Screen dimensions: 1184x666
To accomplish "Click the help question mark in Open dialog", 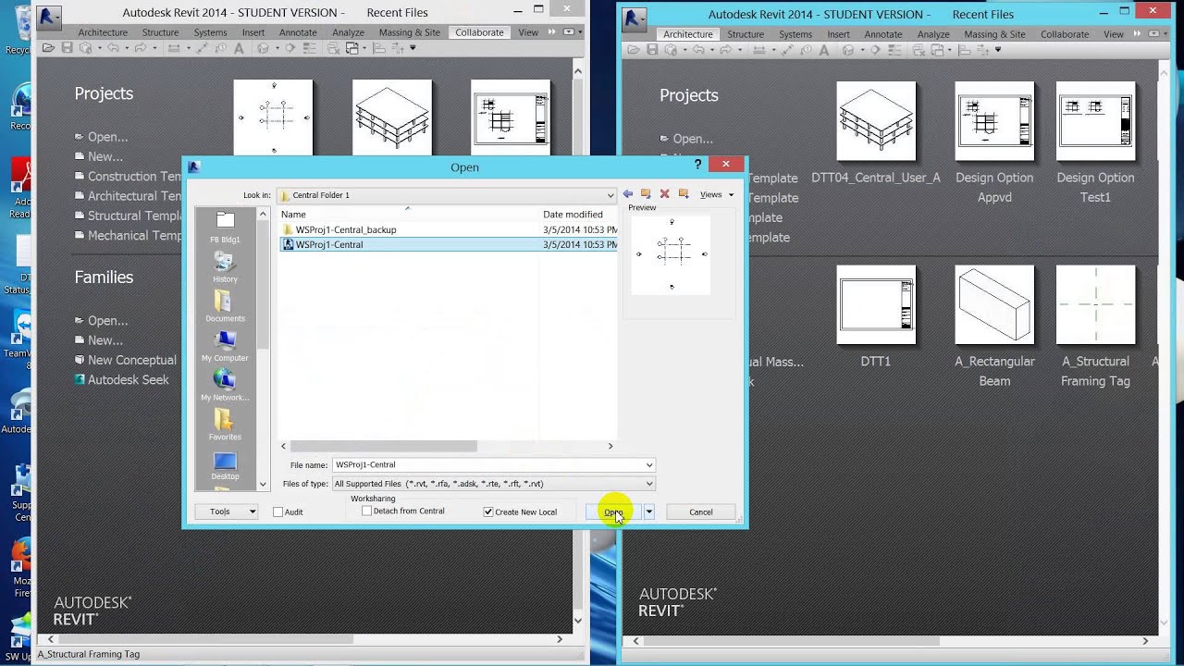I will 698,165.
